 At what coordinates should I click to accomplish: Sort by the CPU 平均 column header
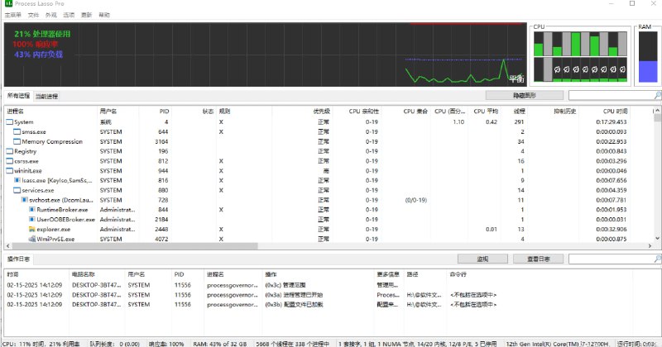(x=484, y=112)
